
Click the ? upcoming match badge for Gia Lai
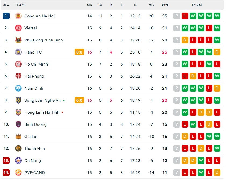177,136
